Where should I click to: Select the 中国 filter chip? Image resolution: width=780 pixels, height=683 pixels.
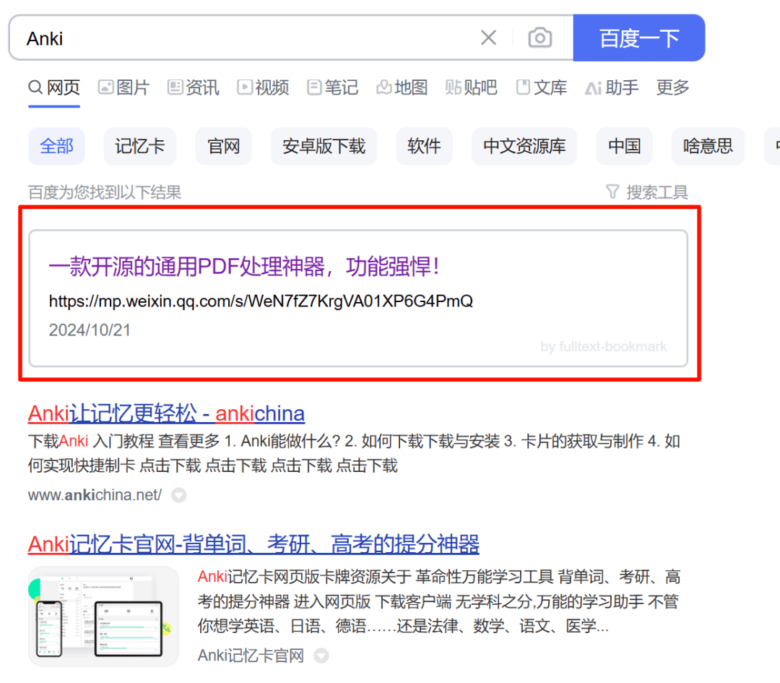click(624, 146)
